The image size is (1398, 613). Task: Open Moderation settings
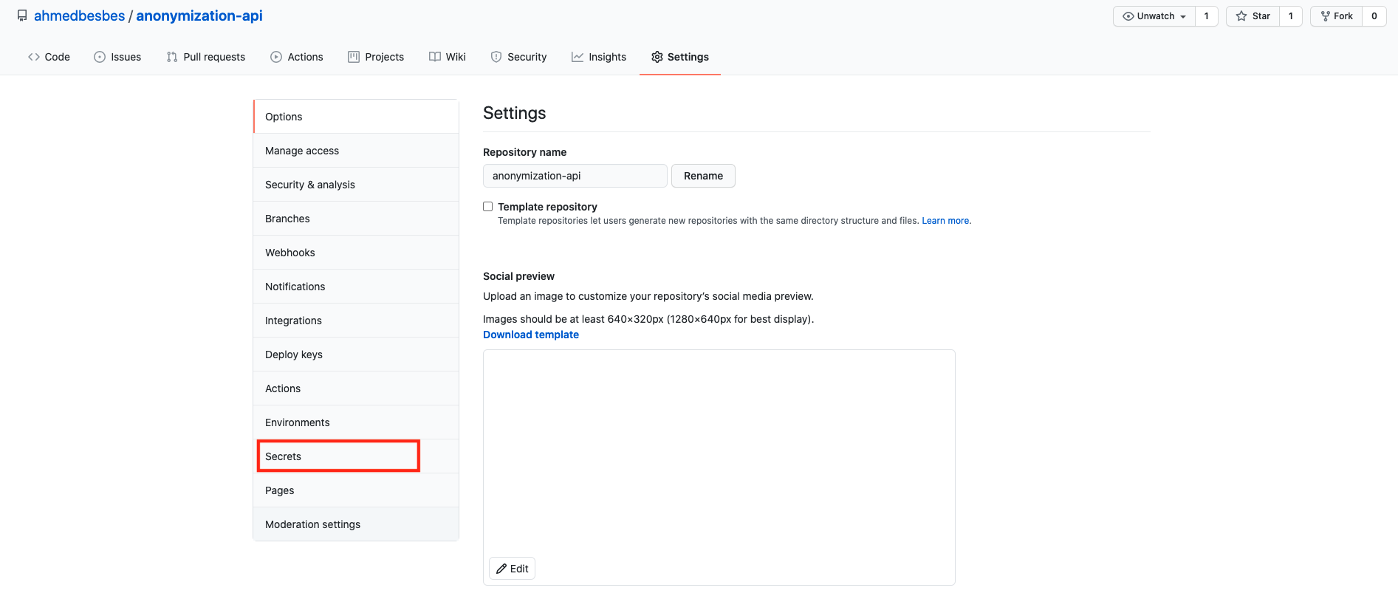point(356,524)
